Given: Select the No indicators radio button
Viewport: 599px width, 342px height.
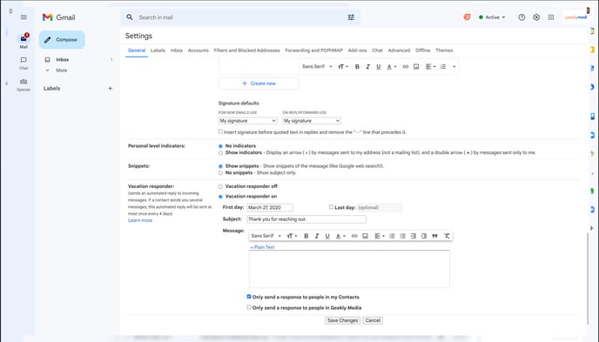Looking at the screenshot, I should [220, 146].
